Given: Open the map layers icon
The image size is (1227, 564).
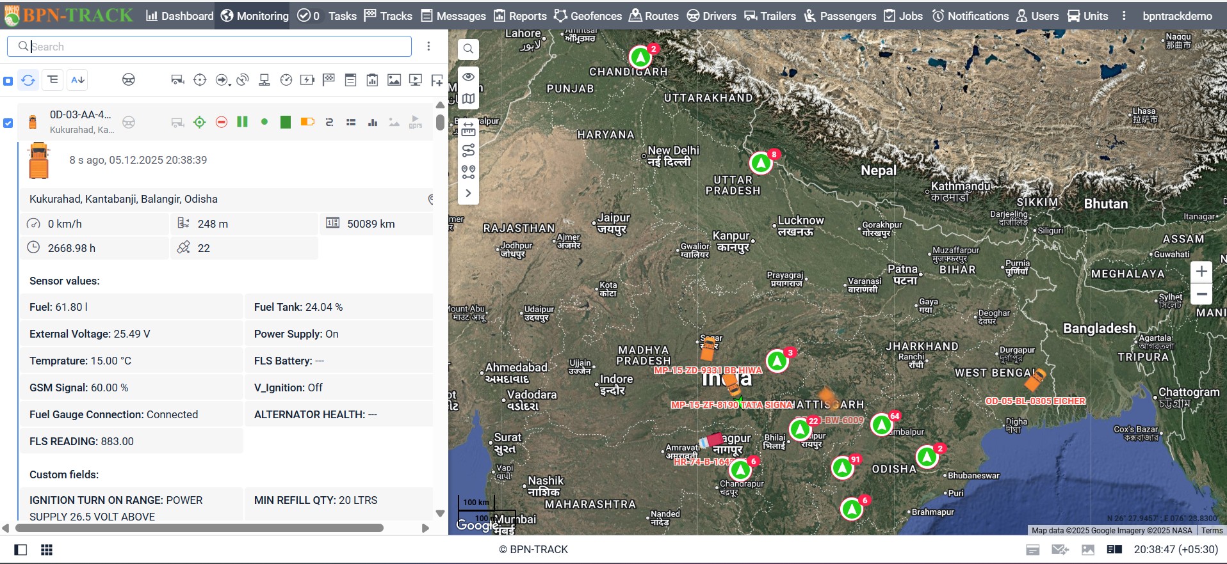Looking at the screenshot, I should click(x=468, y=98).
